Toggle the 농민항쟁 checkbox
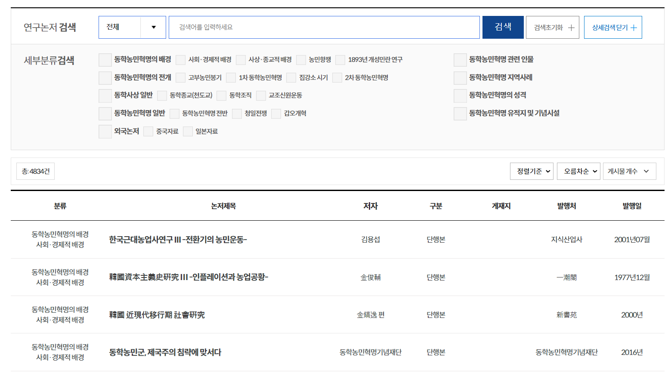This screenshot has width=671, height=373. pyautogui.click(x=301, y=60)
